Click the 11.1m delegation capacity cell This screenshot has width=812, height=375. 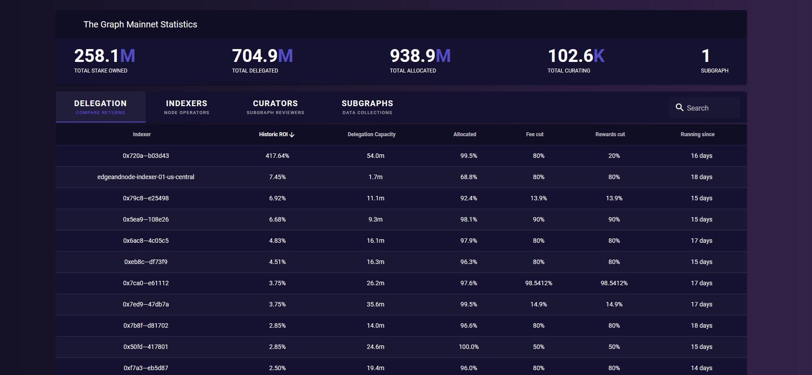coord(375,198)
